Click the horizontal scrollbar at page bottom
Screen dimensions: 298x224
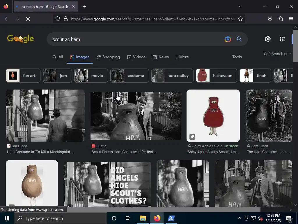[x=164, y=209]
